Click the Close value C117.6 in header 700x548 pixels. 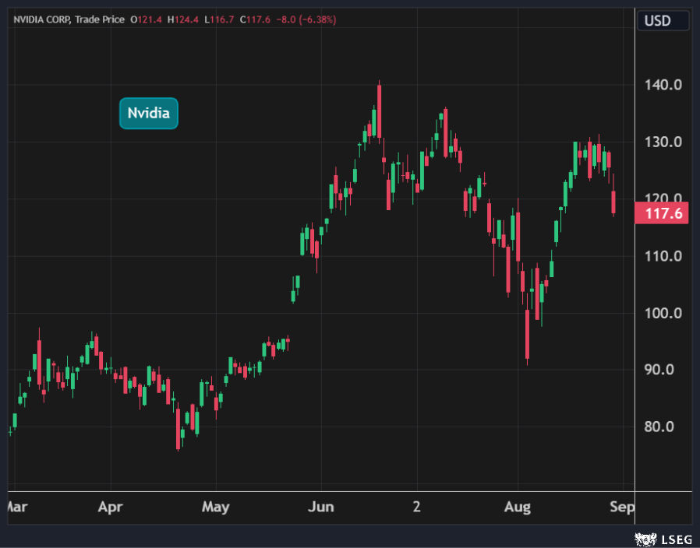(x=255, y=19)
